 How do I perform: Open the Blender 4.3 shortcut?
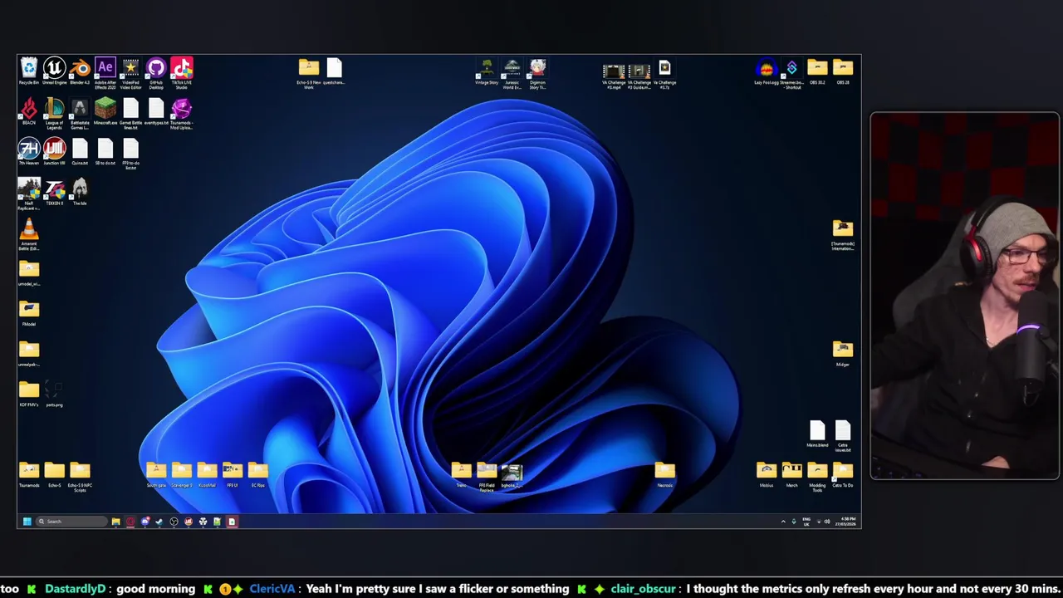(80, 71)
